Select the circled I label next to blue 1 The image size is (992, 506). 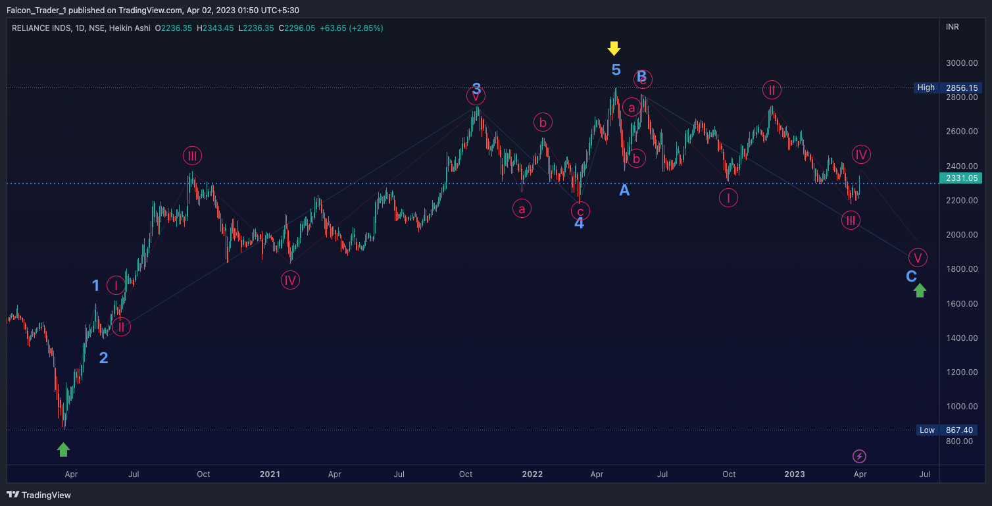(x=116, y=286)
